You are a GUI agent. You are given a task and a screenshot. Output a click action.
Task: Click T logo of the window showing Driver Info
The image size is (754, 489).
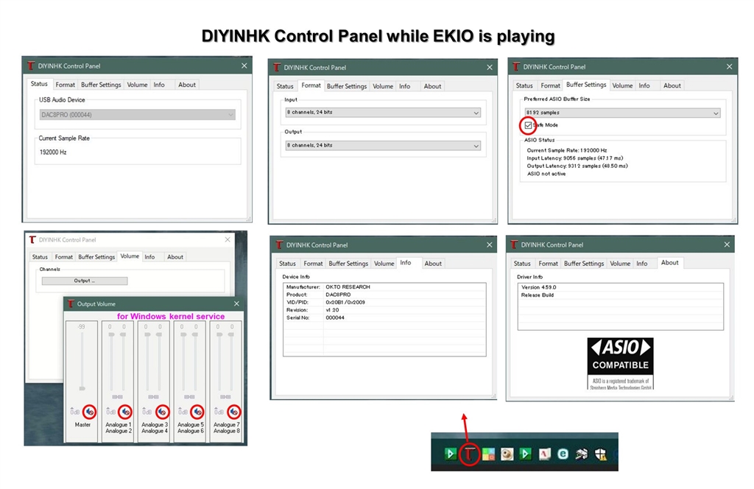[514, 245]
